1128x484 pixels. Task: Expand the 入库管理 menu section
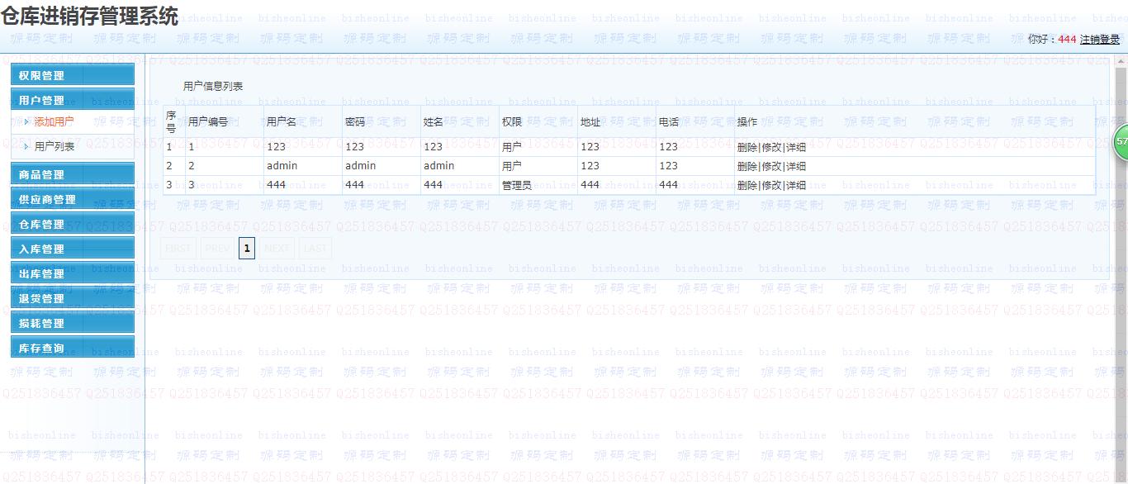(x=72, y=249)
